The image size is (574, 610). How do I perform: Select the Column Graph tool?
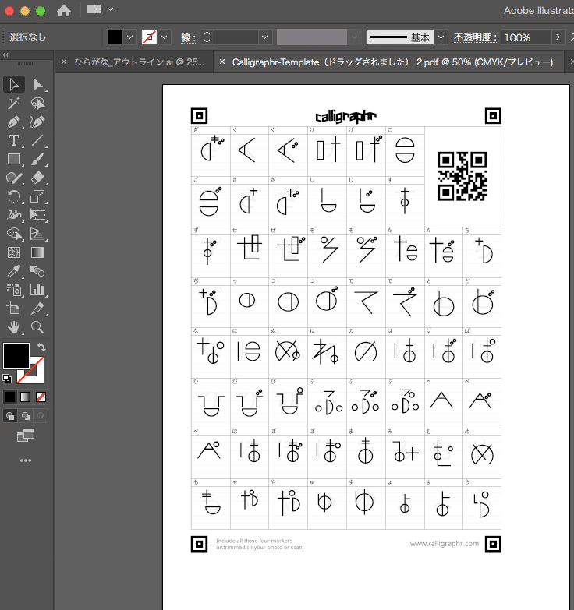tap(37, 290)
